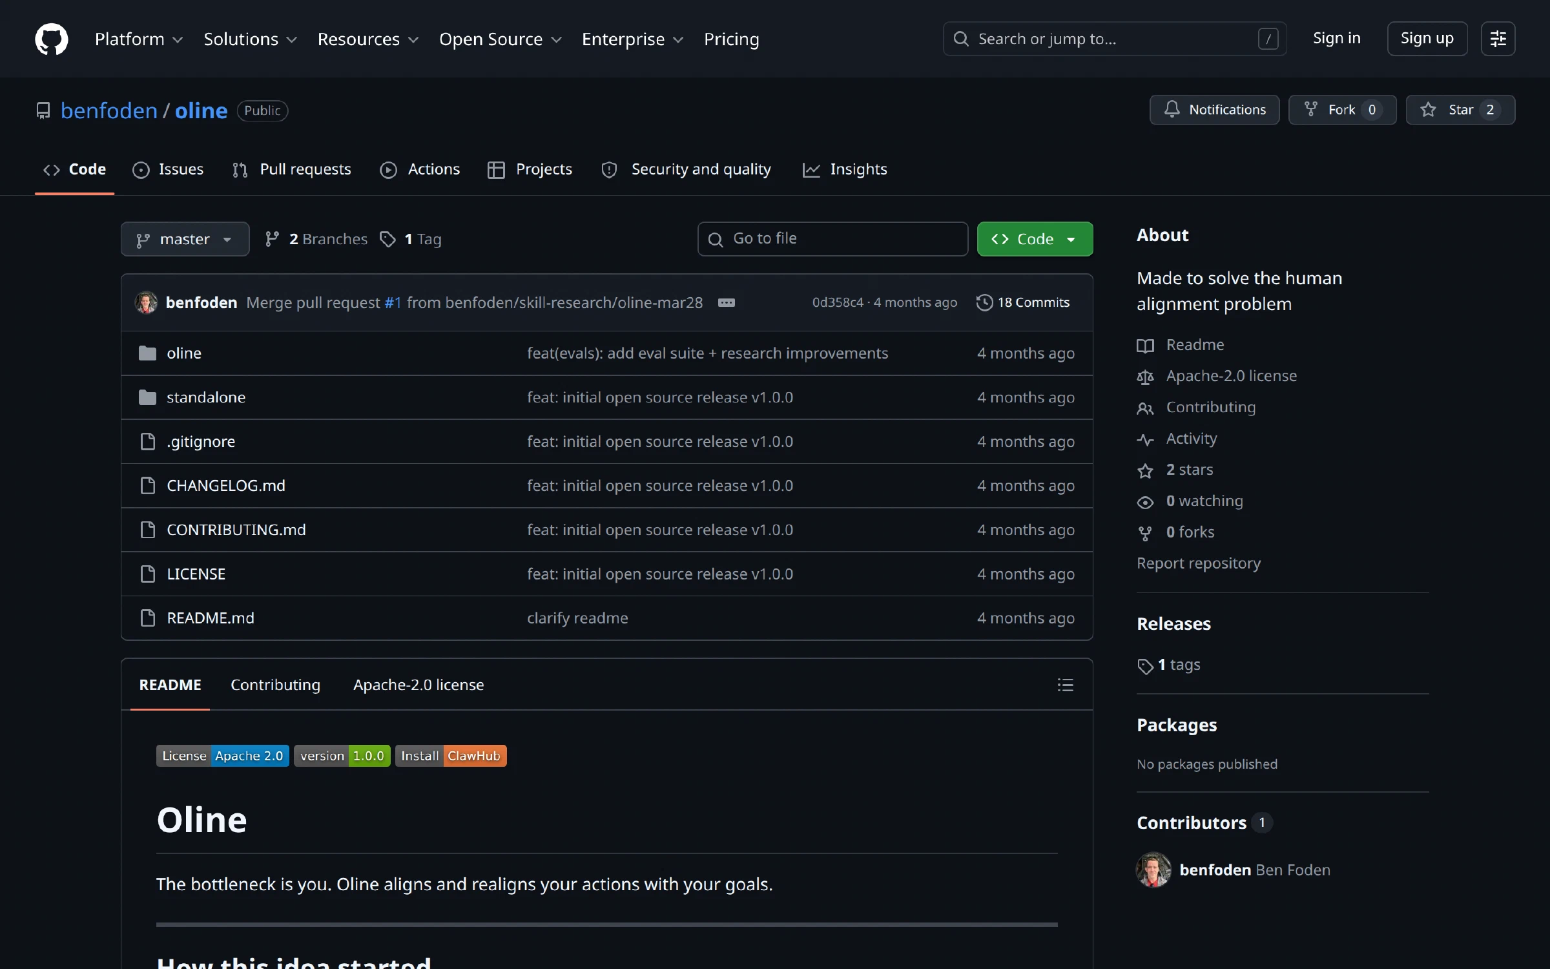Open the 1 tags link under Releases
Viewport: 1550px width, 969px height.
1169,665
